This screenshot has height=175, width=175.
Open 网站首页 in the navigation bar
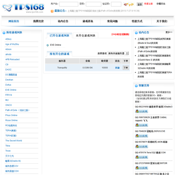click(x=14, y=21)
